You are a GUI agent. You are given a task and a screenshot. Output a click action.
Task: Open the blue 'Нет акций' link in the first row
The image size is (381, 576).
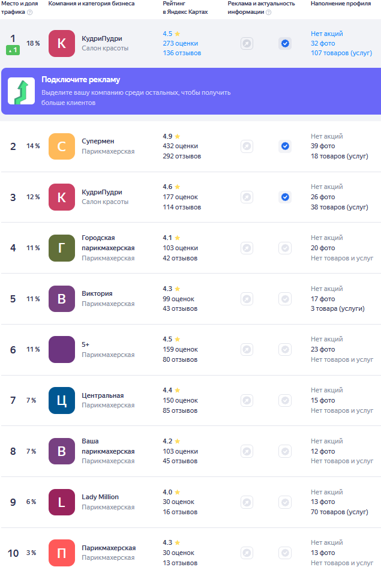coord(326,34)
